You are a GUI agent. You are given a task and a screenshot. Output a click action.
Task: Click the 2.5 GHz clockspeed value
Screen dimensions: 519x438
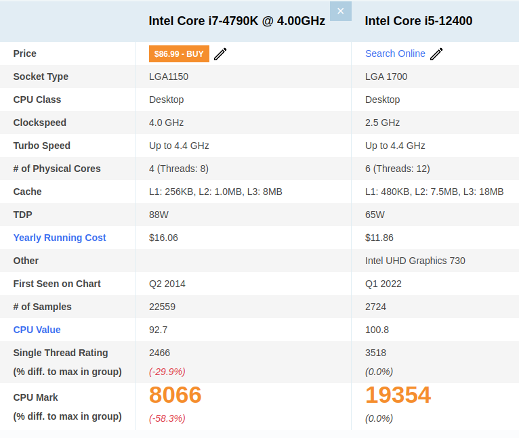click(382, 123)
